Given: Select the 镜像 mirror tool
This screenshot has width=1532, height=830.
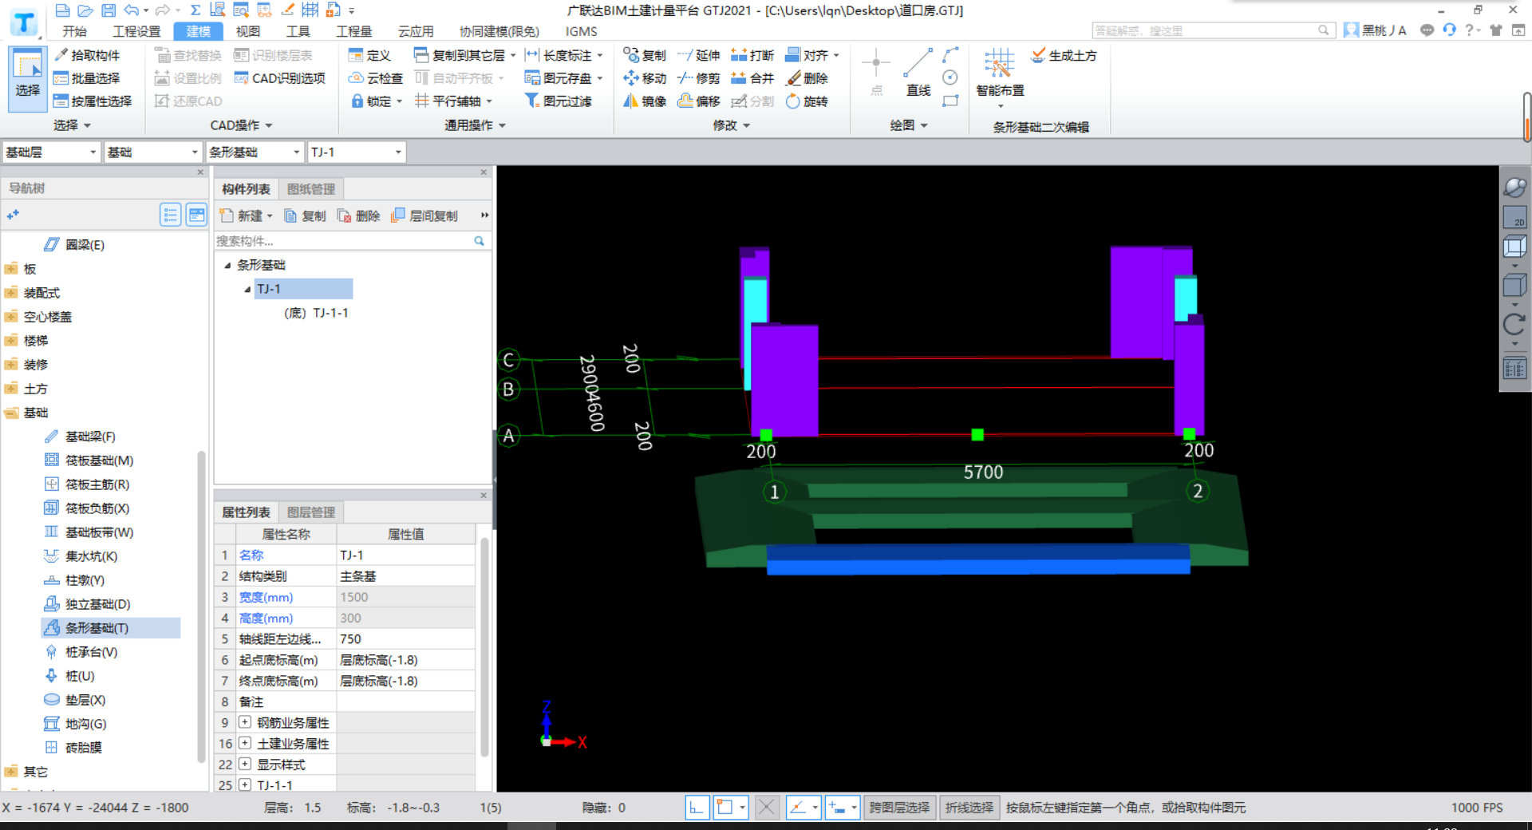Looking at the screenshot, I should pos(645,101).
